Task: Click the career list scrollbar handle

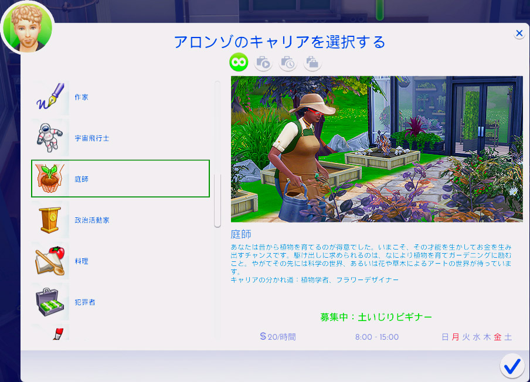Action: point(218,199)
